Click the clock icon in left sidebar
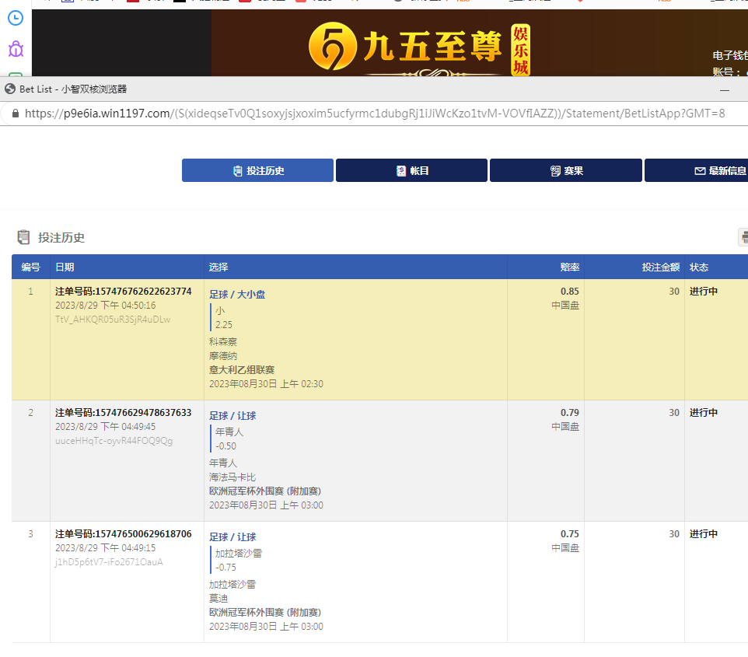Image resolution: width=748 pixels, height=657 pixels. click(15, 17)
